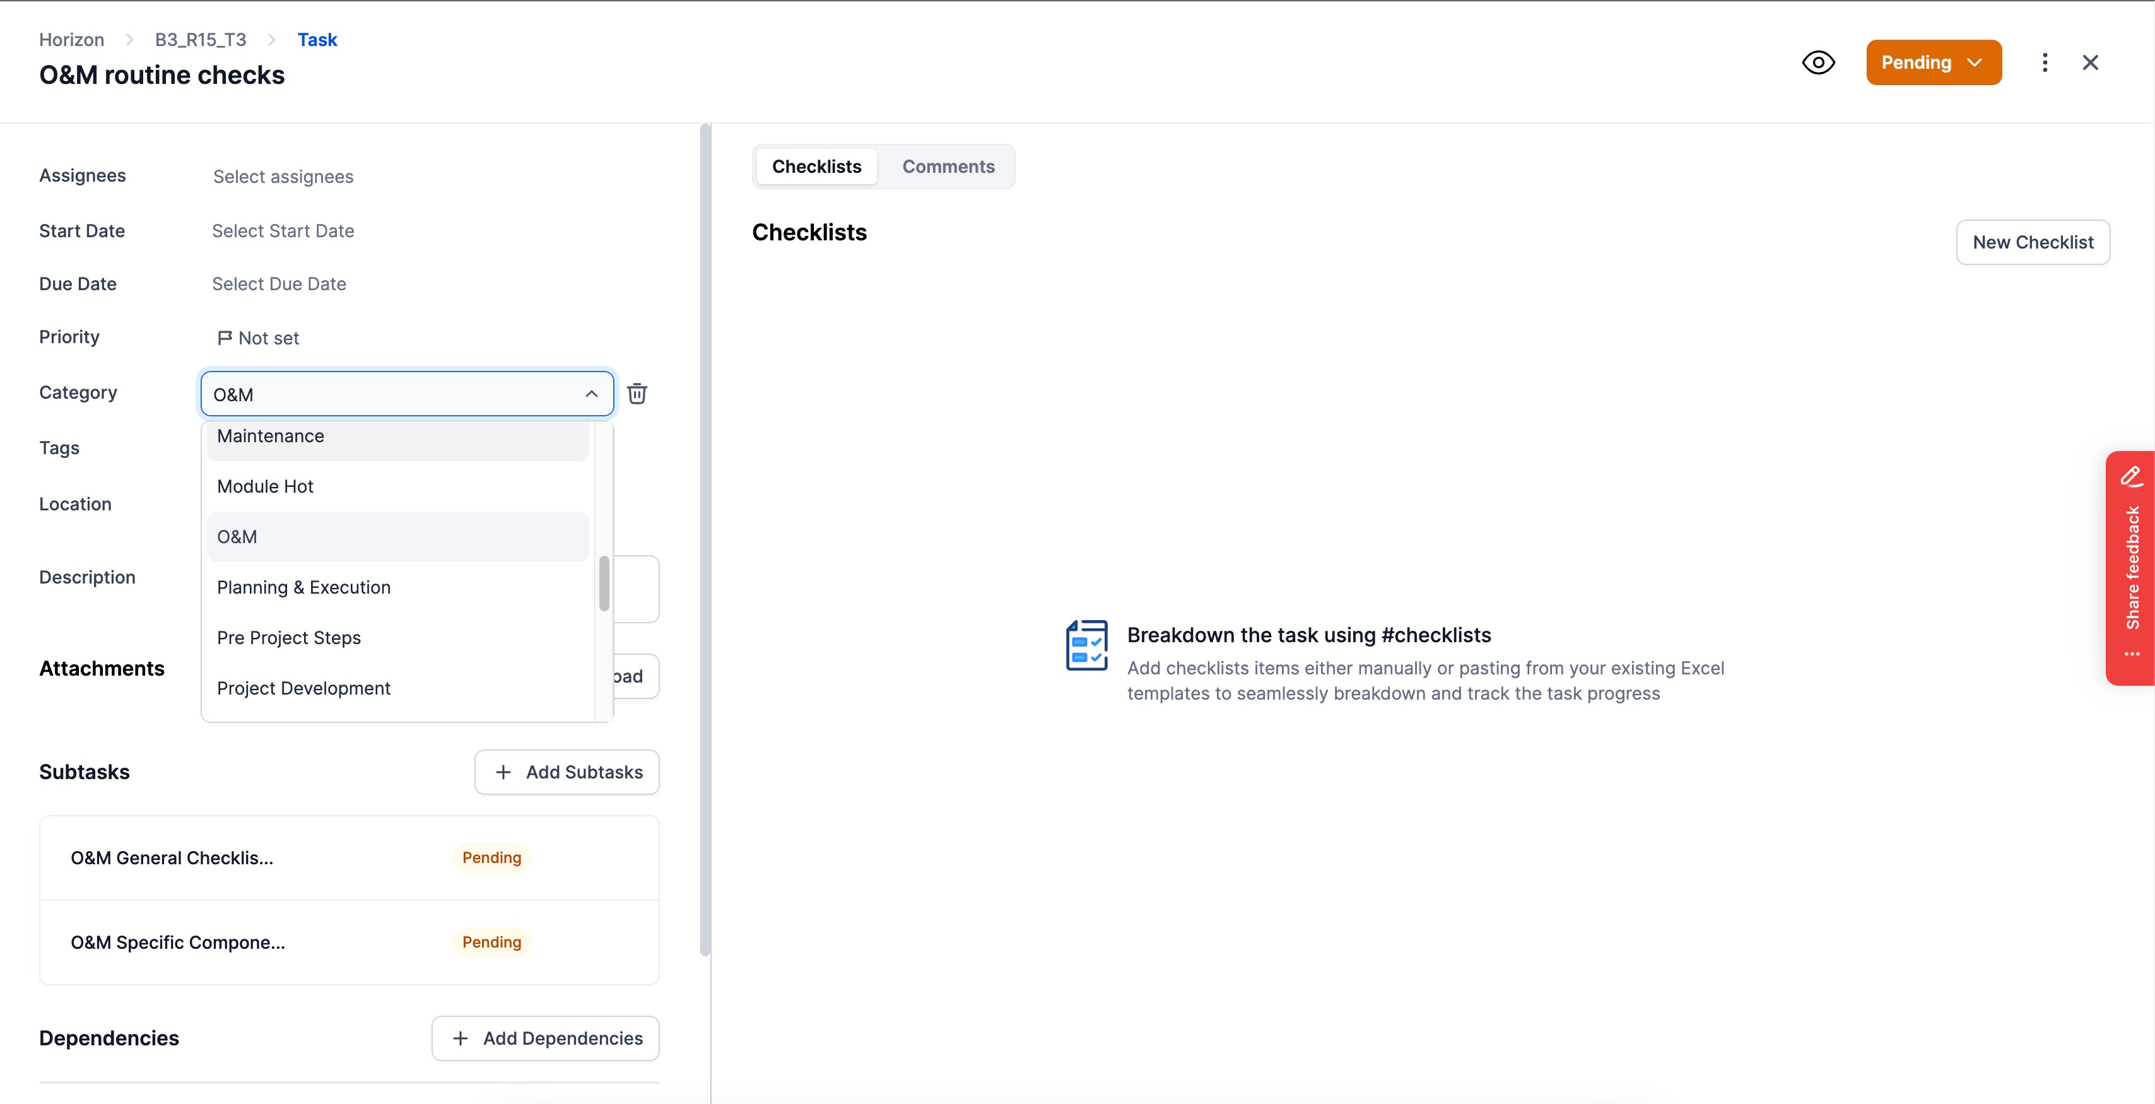Select the Checklists tab

(x=816, y=166)
